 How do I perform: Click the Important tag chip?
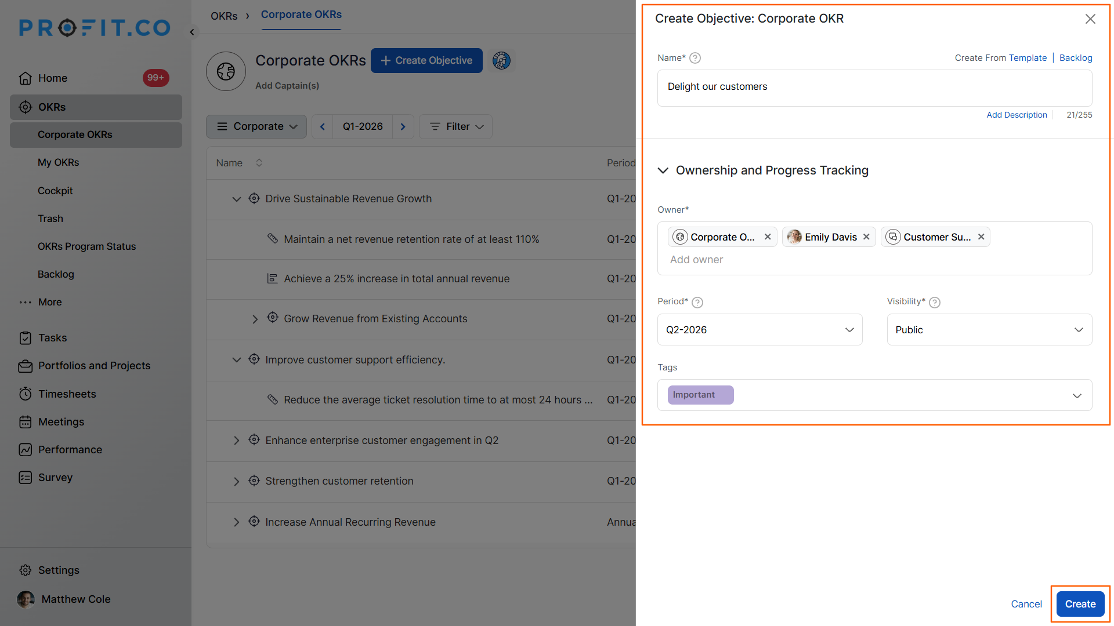700,395
